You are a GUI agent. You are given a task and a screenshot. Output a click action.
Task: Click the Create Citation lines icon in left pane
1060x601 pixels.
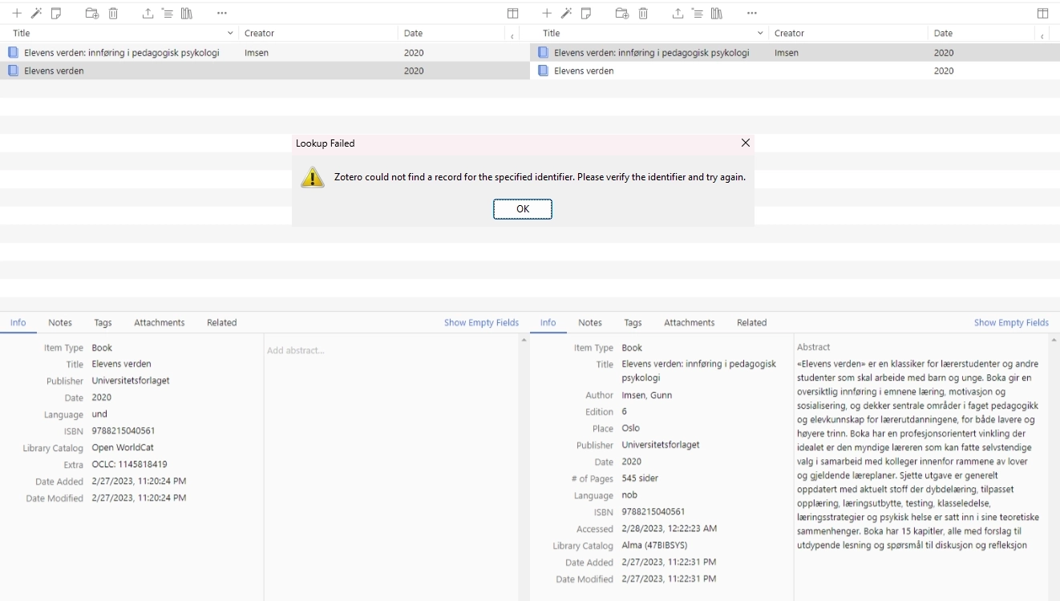167,14
